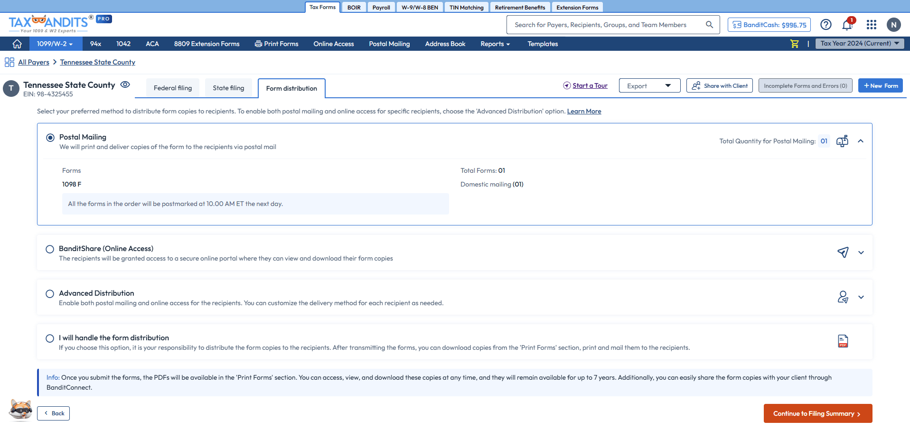This screenshot has width=910, height=430.
Task: Click the BanditCash balance button
Action: tap(769, 25)
